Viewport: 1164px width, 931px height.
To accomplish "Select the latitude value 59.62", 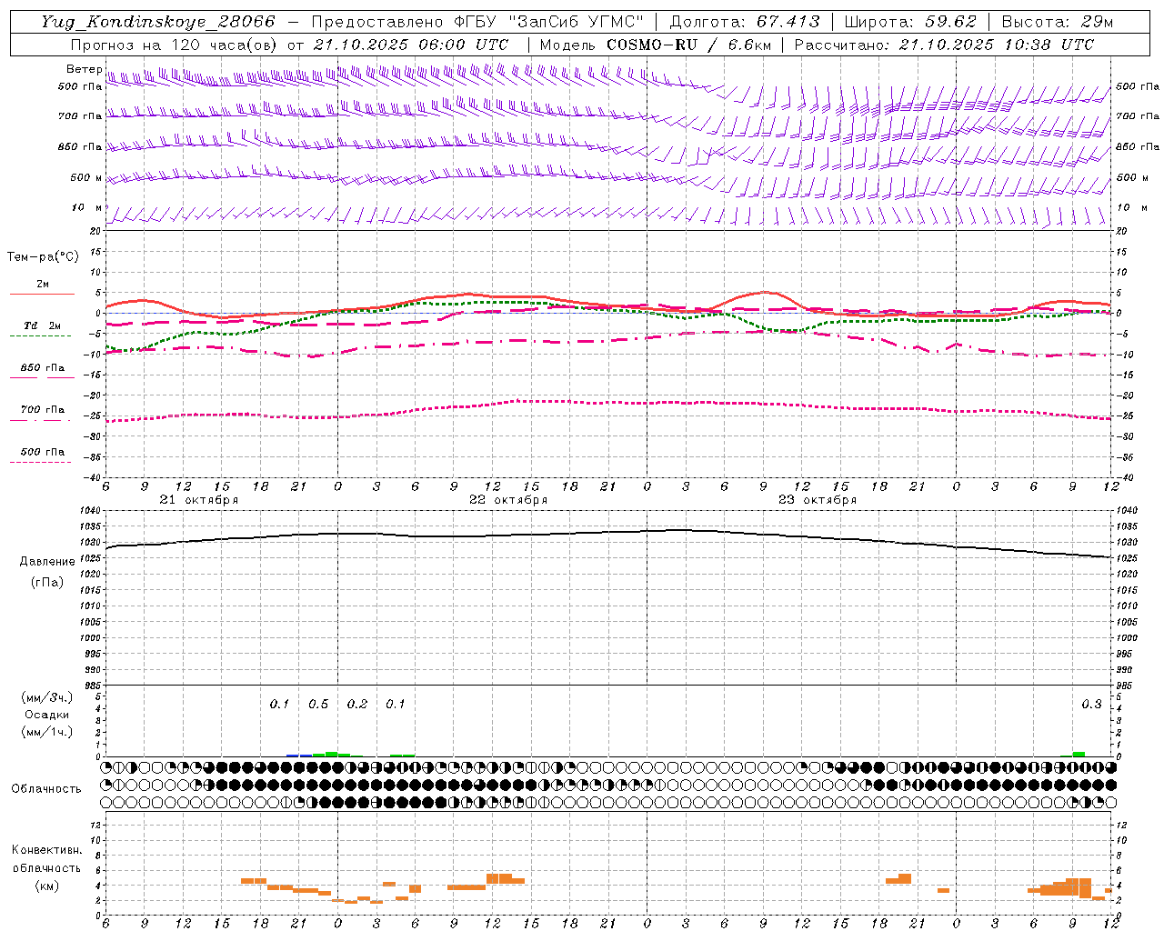I will tap(951, 22).
